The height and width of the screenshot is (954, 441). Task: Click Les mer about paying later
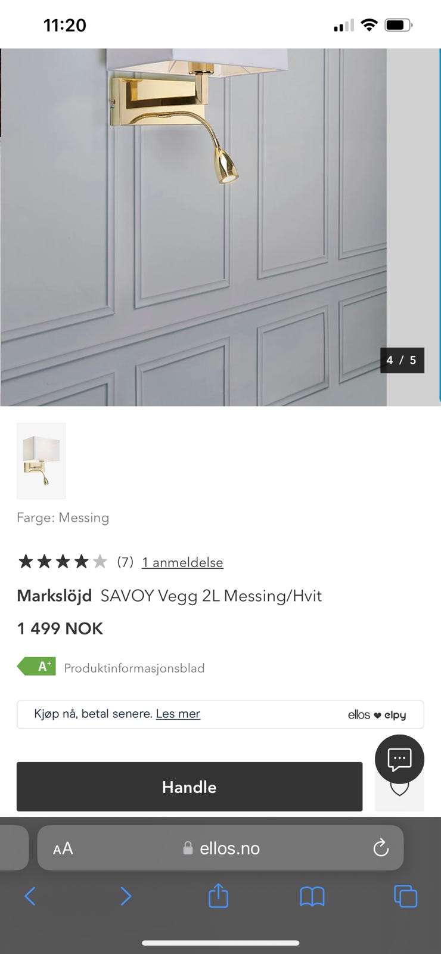(178, 714)
